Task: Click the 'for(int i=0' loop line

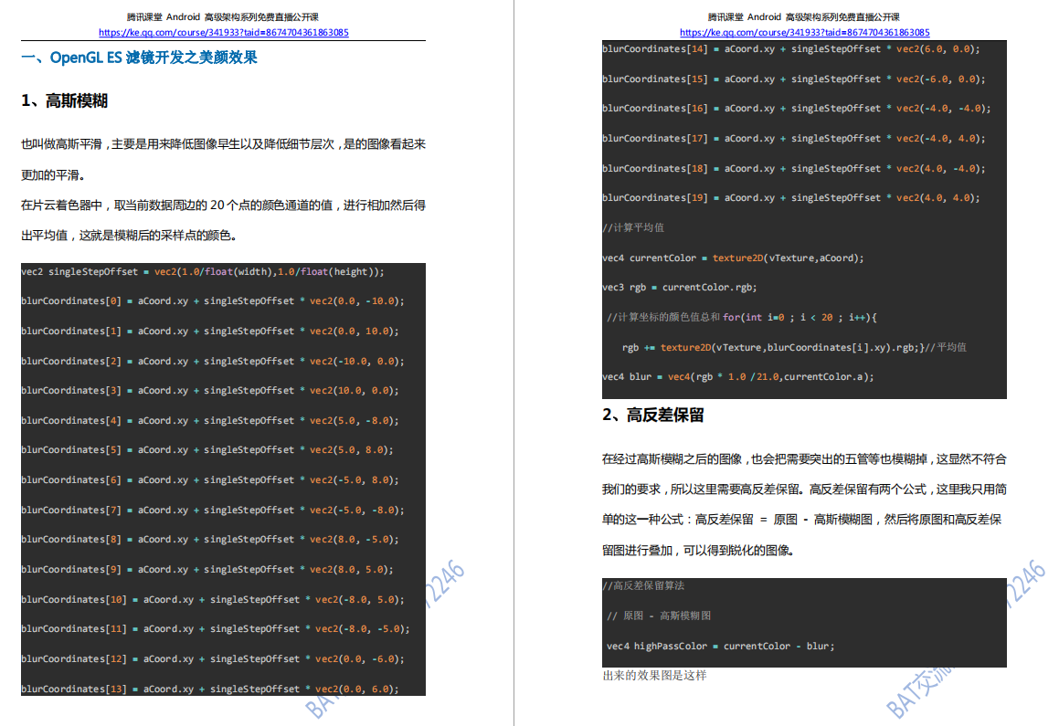Action: tap(800, 317)
